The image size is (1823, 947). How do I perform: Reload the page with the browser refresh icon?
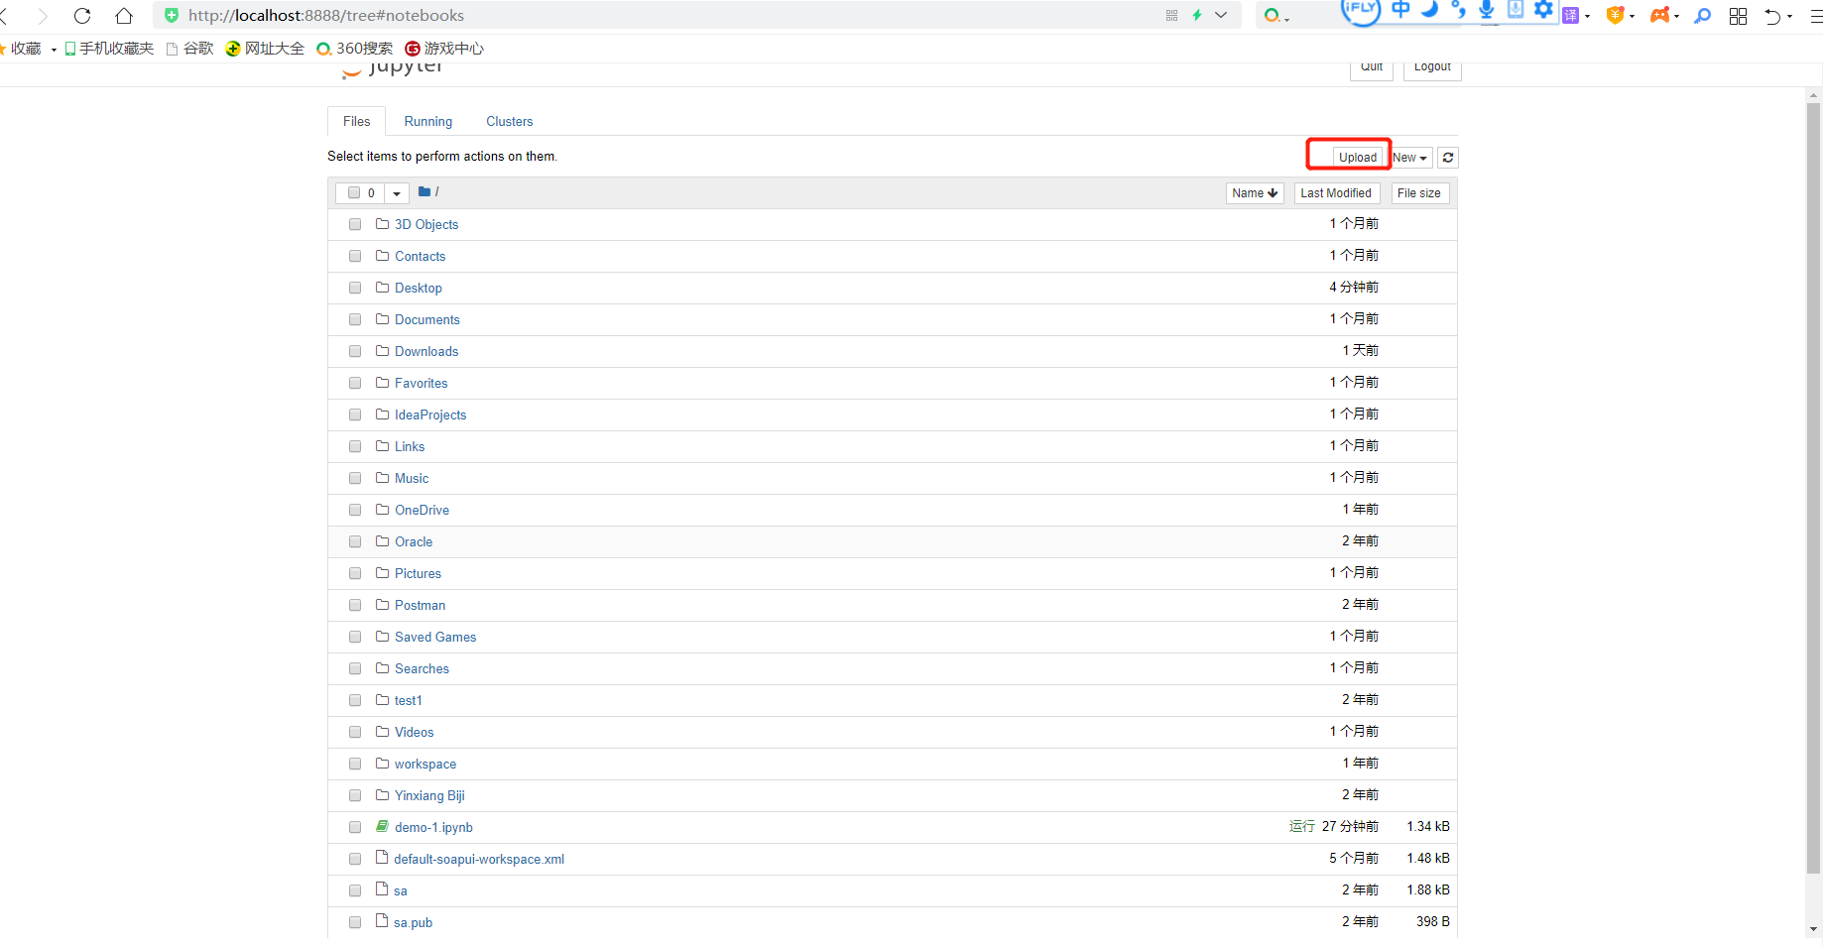[x=82, y=16]
